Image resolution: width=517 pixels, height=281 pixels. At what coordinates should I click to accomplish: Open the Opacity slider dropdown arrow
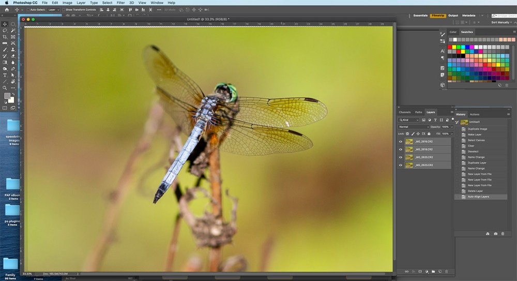pos(452,127)
